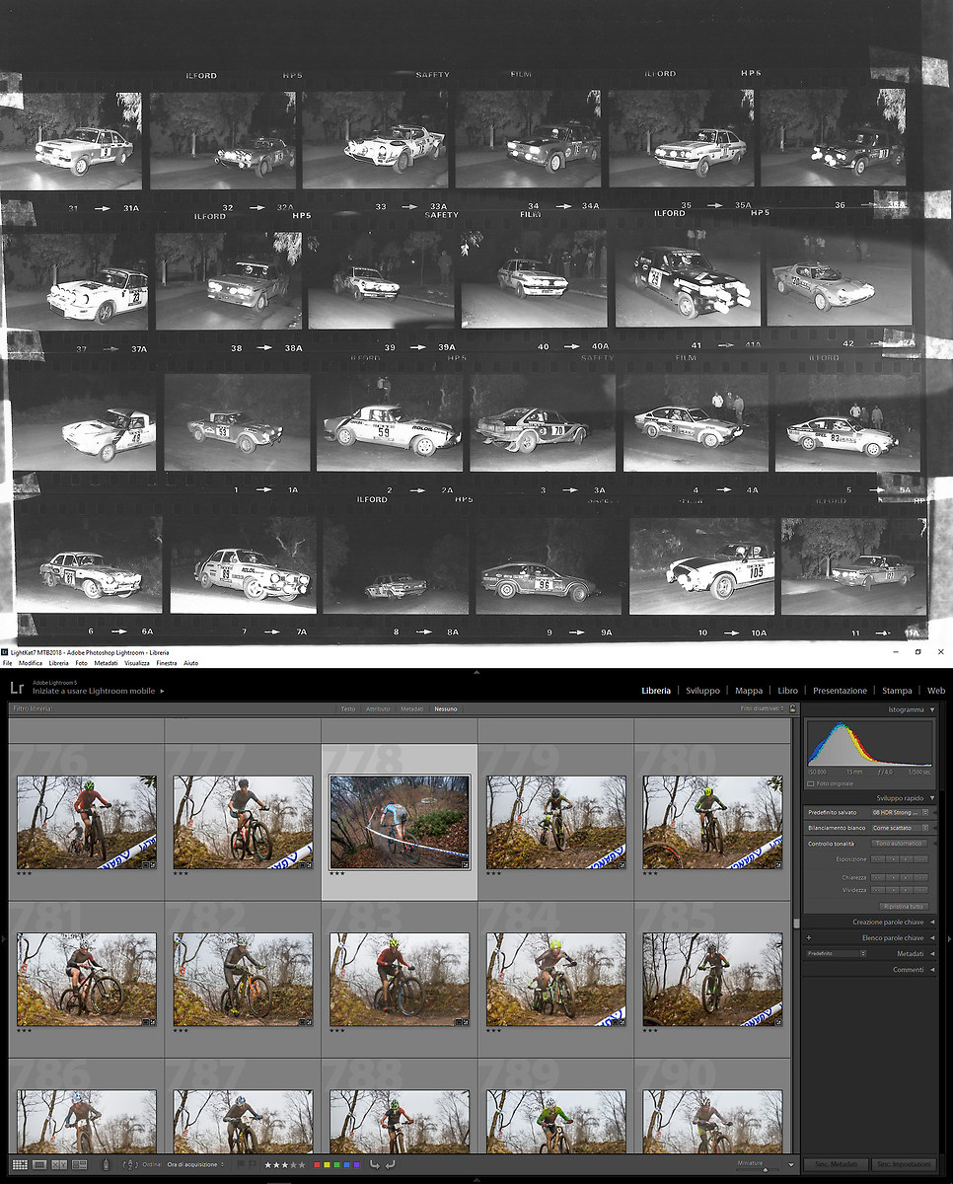Open the Predefinito salvato preset dropdown

[898, 812]
